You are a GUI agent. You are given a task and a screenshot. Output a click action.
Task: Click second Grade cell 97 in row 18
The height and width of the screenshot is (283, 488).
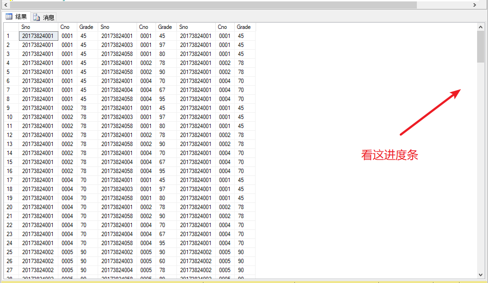point(166,189)
